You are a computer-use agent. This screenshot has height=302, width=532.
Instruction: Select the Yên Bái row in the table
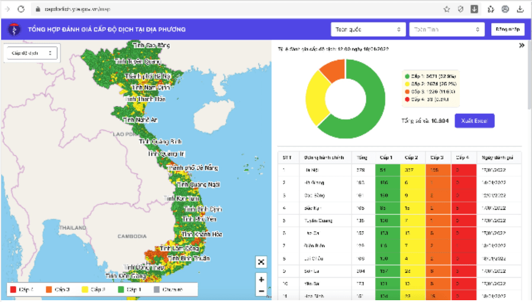399,284
